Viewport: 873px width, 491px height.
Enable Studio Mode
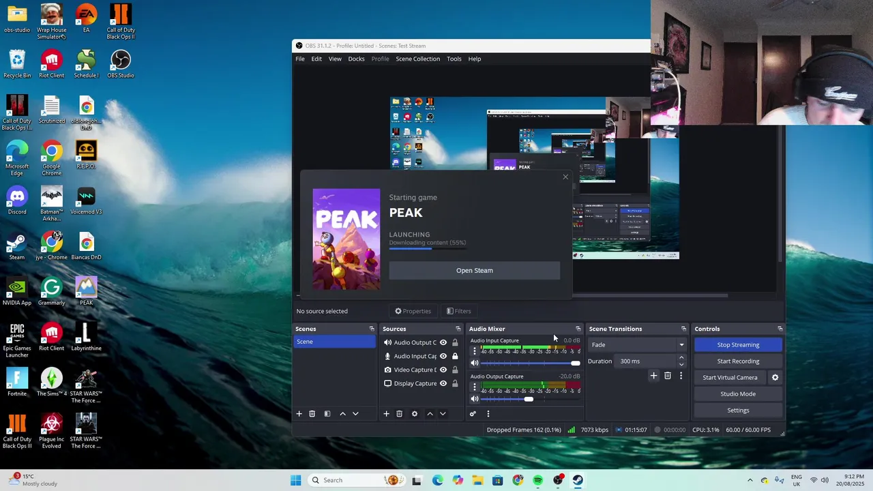tap(738, 394)
